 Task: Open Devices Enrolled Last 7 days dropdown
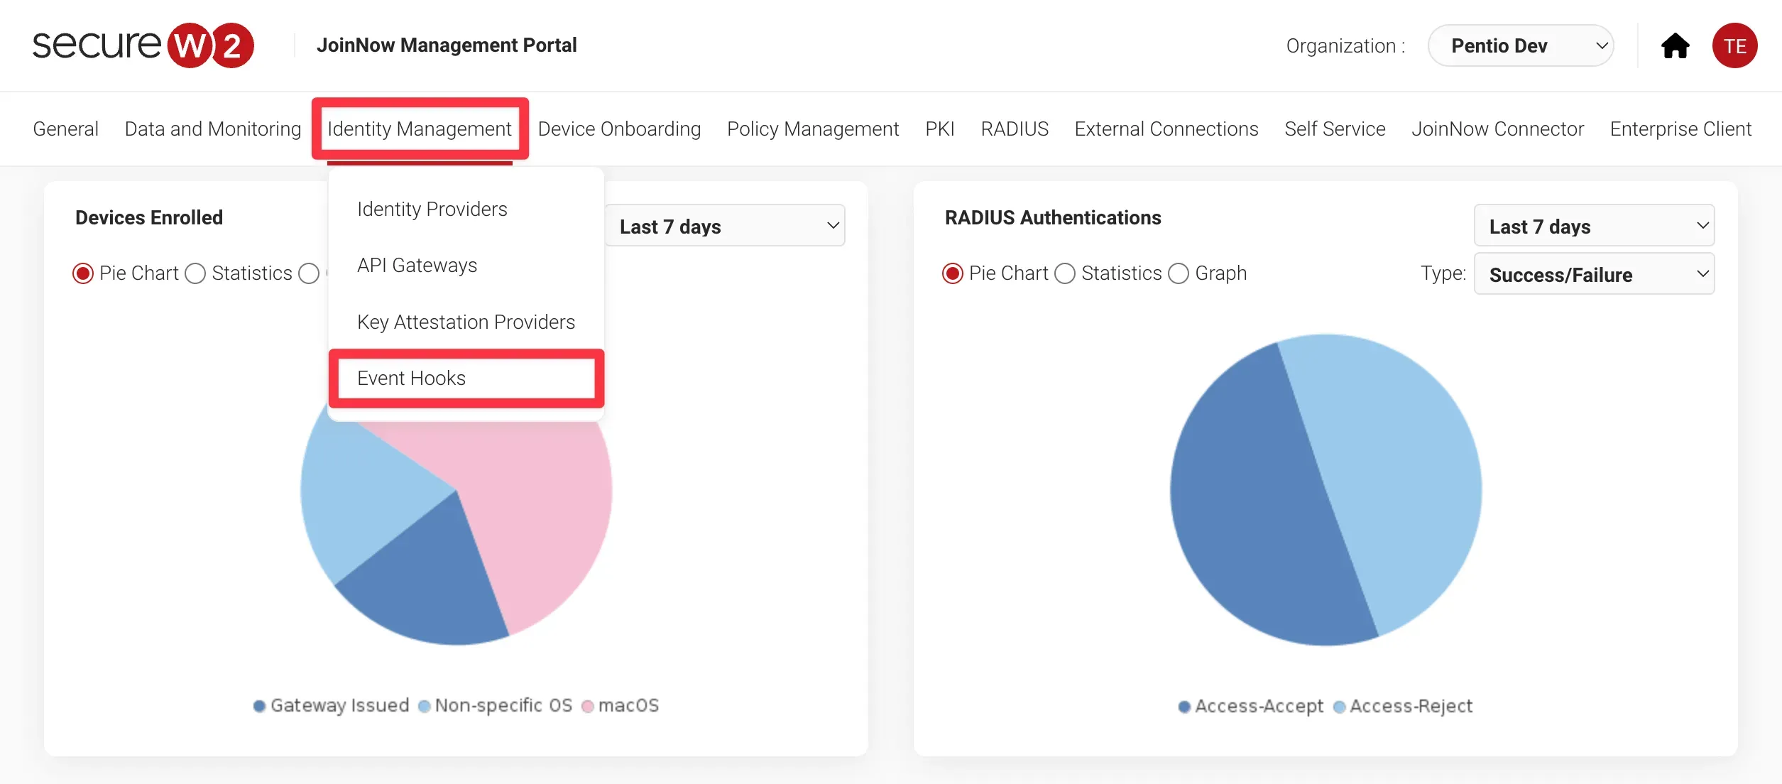[726, 227]
